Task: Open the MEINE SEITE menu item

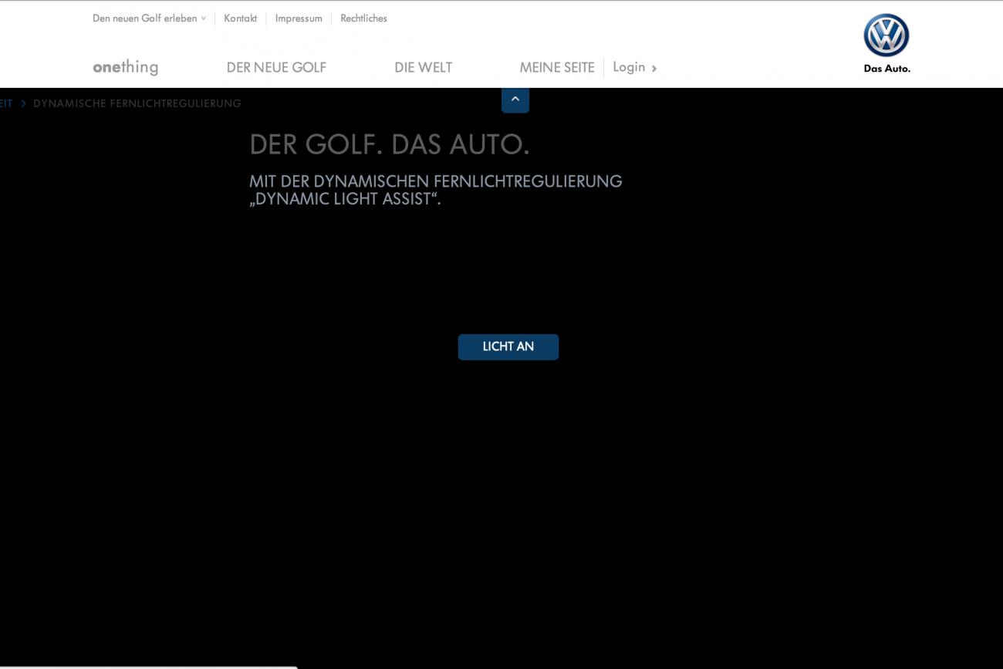Action: coord(556,68)
